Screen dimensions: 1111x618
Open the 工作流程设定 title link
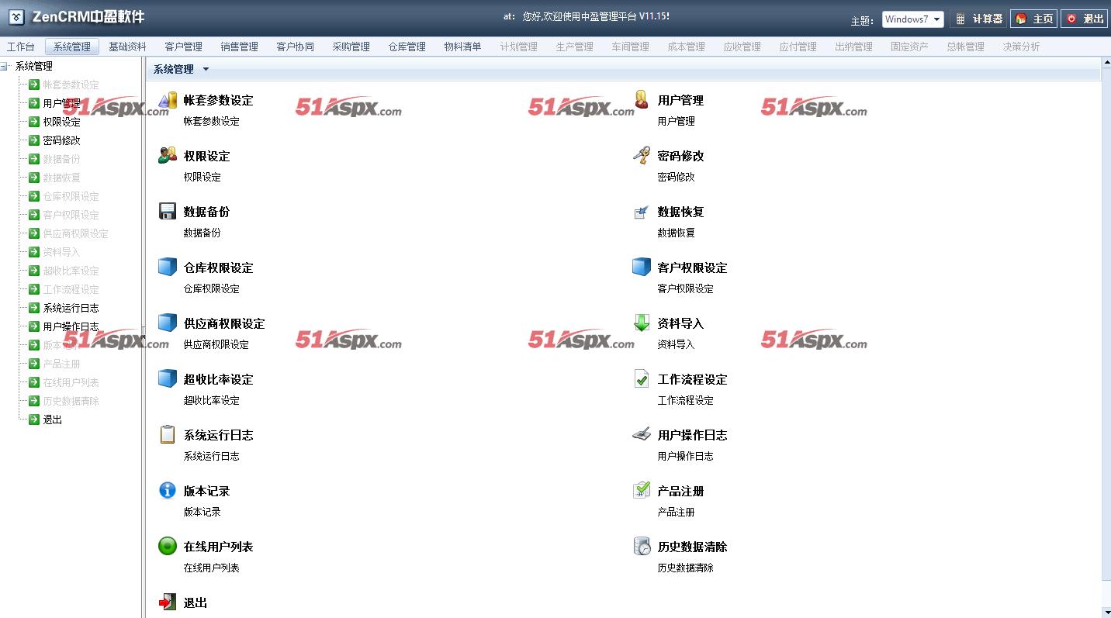click(692, 379)
